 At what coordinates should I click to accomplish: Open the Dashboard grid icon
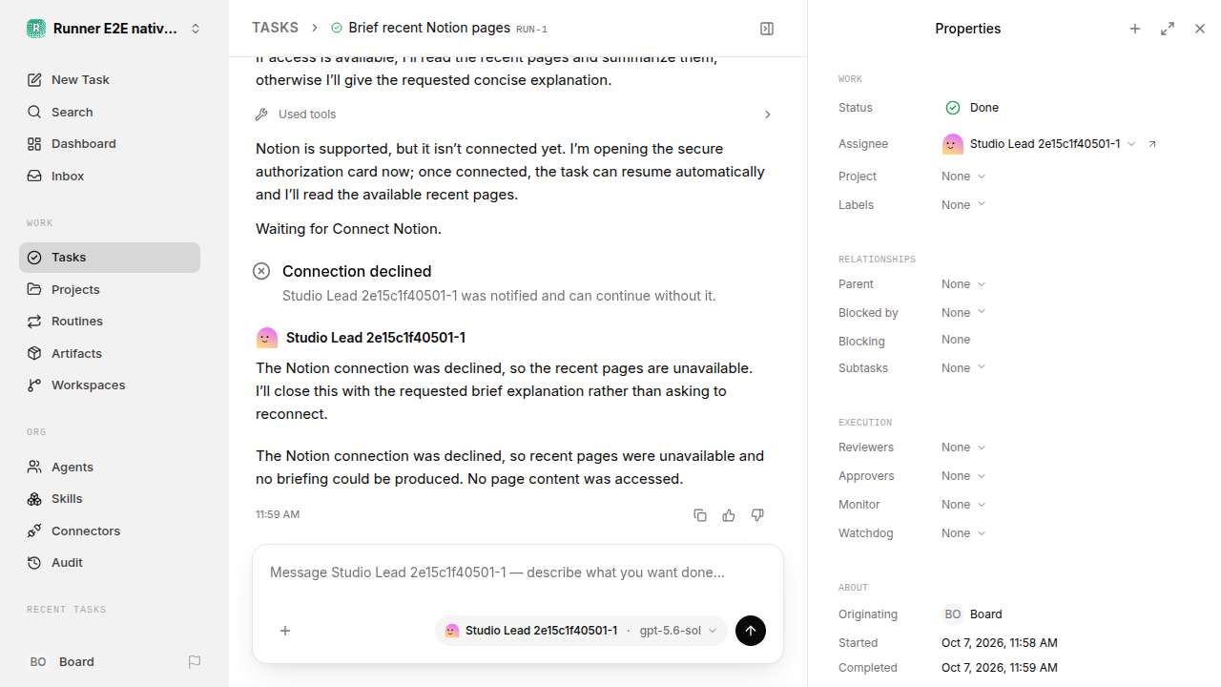click(x=34, y=144)
